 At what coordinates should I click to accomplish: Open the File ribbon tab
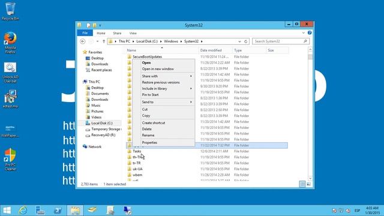point(85,33)
